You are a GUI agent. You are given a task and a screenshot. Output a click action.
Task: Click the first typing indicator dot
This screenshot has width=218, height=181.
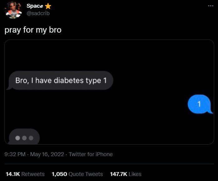point(18,138)
